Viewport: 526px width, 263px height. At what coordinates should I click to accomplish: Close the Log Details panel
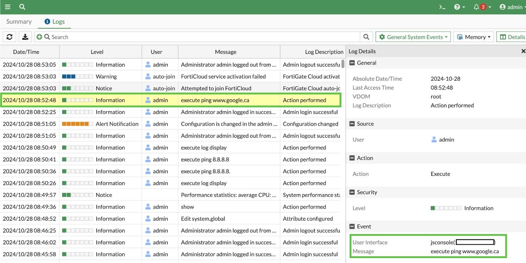[x=523, y=51]
